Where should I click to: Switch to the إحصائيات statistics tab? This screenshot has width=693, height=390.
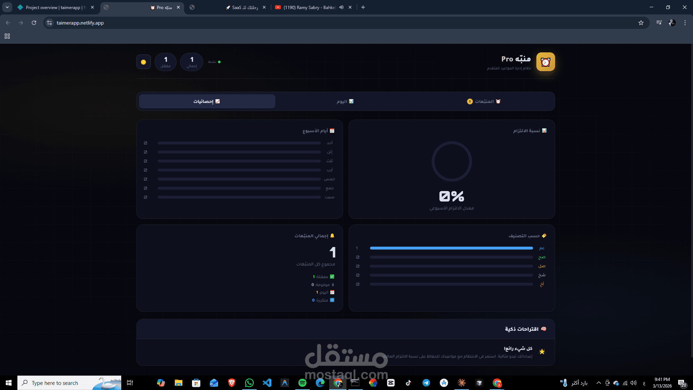pos(207,101)
